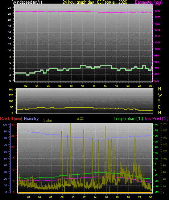Click the "-5" temperature scale value
The width and height of the screenshot is (169, 200).
(156, 175)
